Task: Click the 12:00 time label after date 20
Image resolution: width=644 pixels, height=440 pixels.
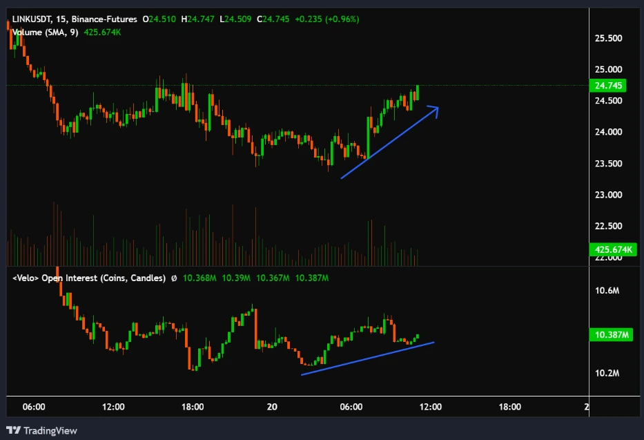Action: click(x=431, y=407)
